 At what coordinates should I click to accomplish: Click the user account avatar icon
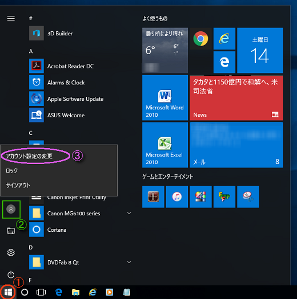(11, 209)
